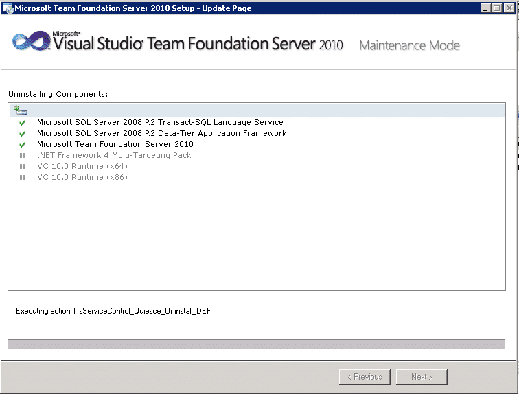Click the Visual Studio infinity logo

pyautogui.click(x=31, y=41)
